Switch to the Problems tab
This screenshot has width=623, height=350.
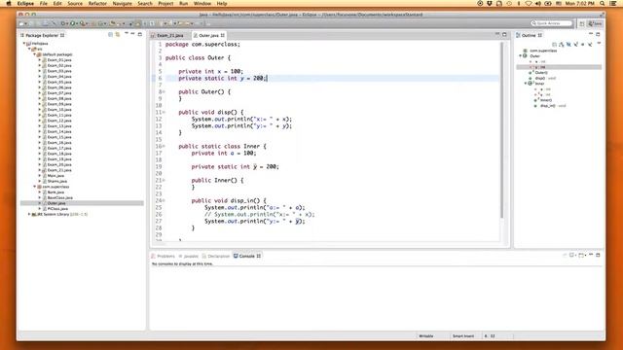click(163, 256)
